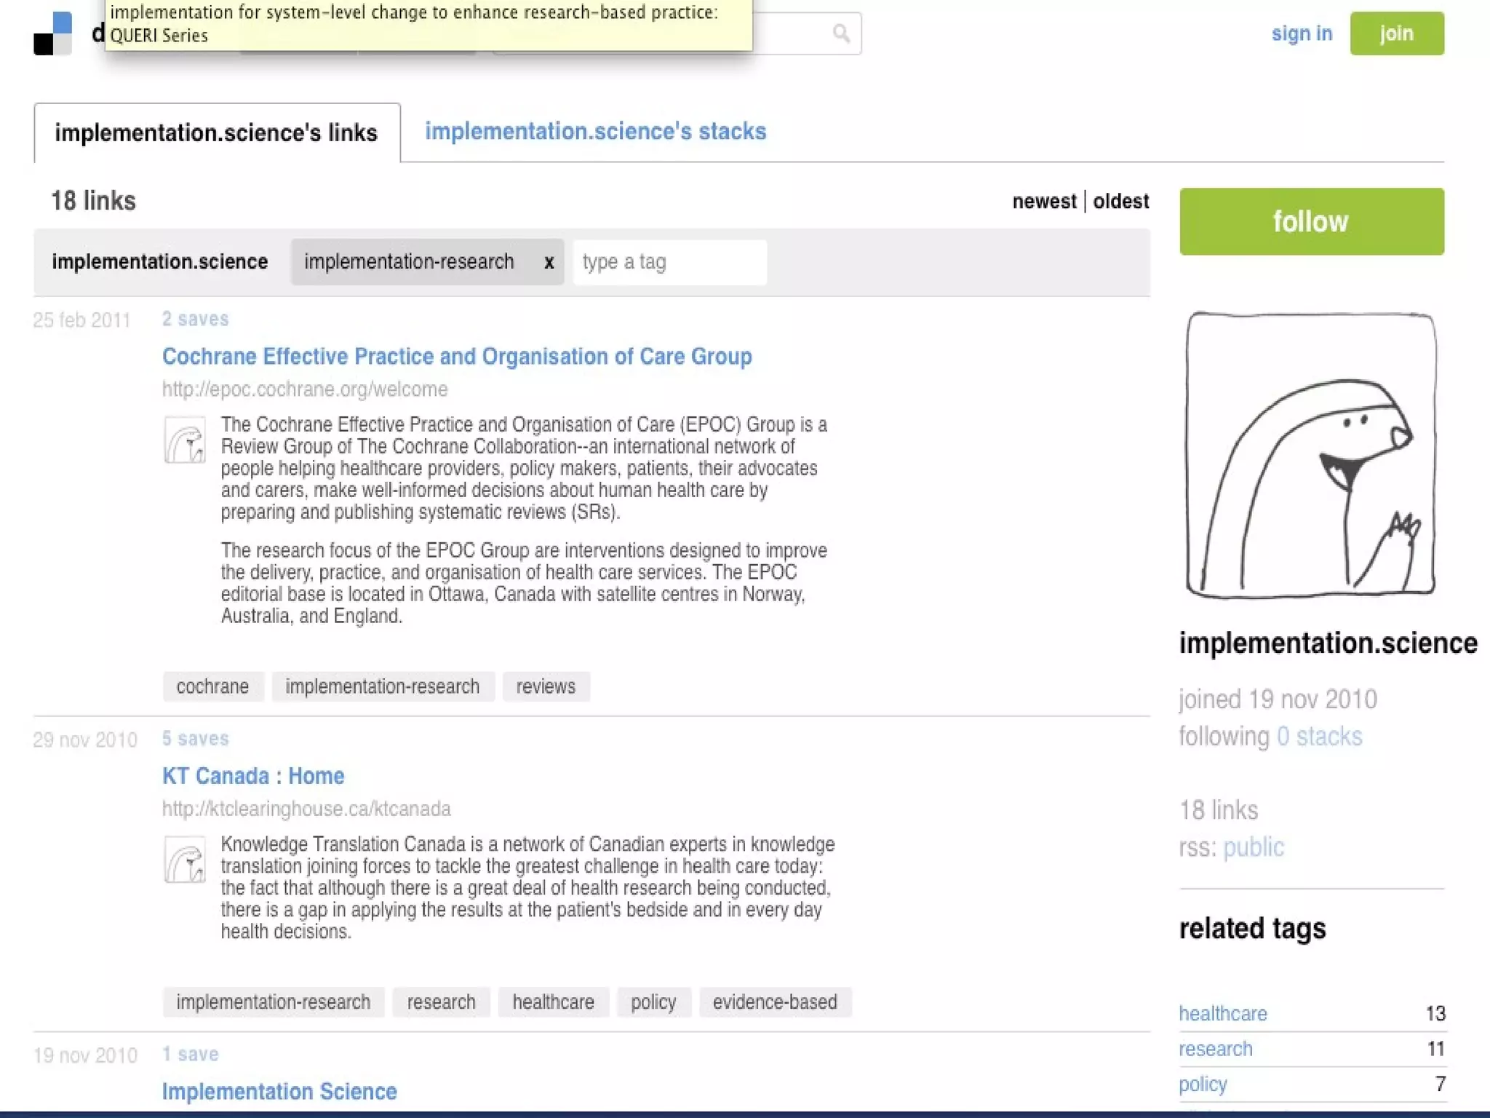The height and width of the screenshot is (1118, 1490).
Task: Open Cochrane Effective Practice link title
Action: (x=457, y=356)
